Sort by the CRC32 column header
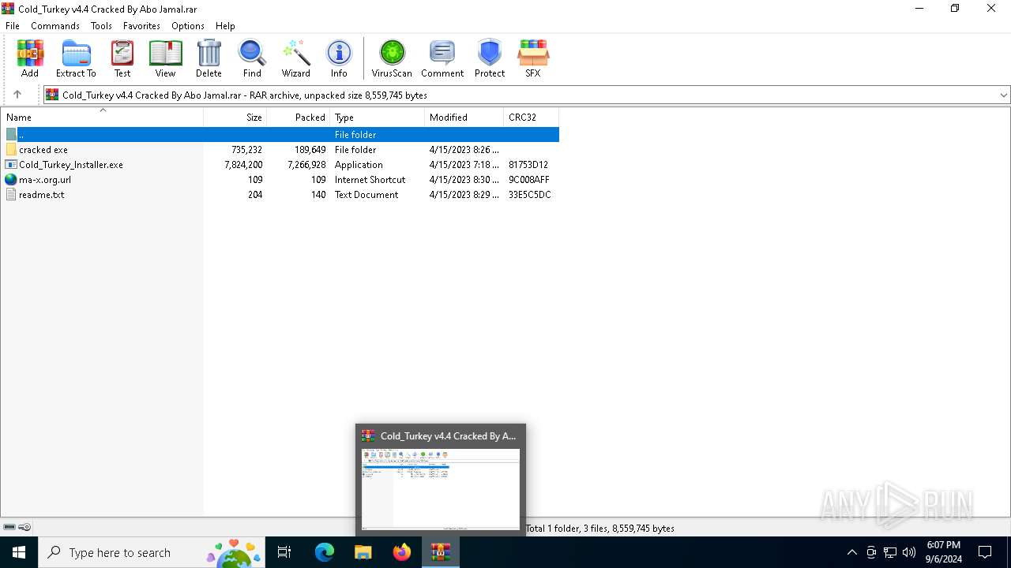The height and width of the screenshot is (568, 1011). 532,117
